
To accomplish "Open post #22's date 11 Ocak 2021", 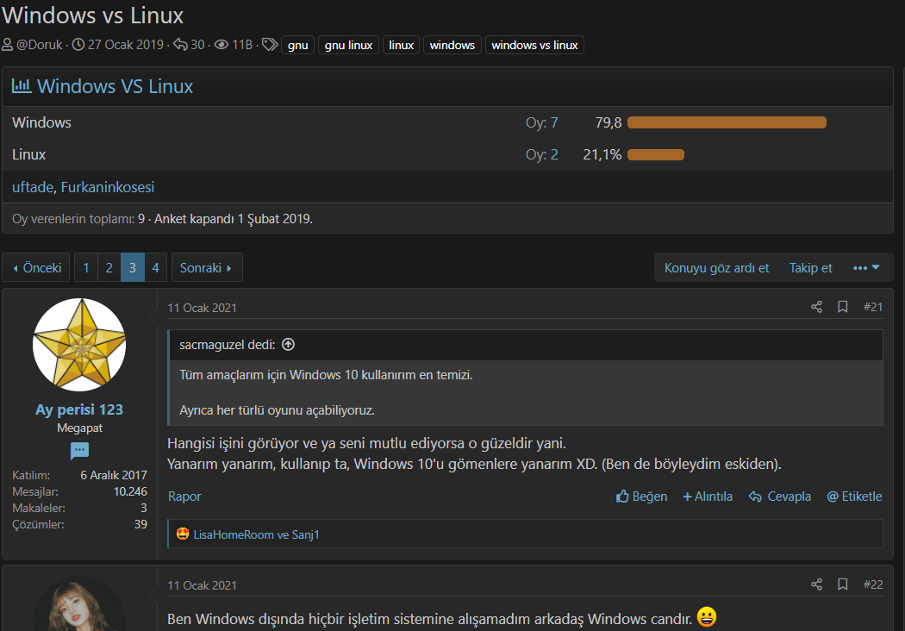I will [x=202, y=585].
